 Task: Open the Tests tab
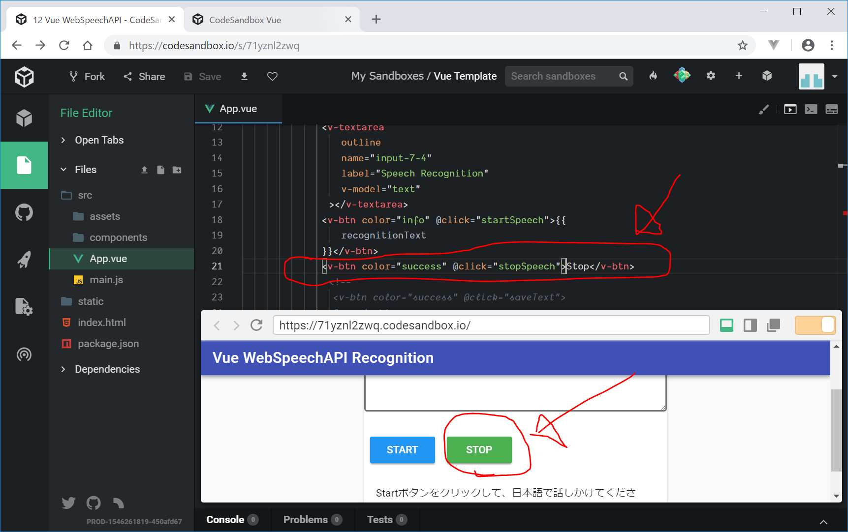[x=387, y=520]
